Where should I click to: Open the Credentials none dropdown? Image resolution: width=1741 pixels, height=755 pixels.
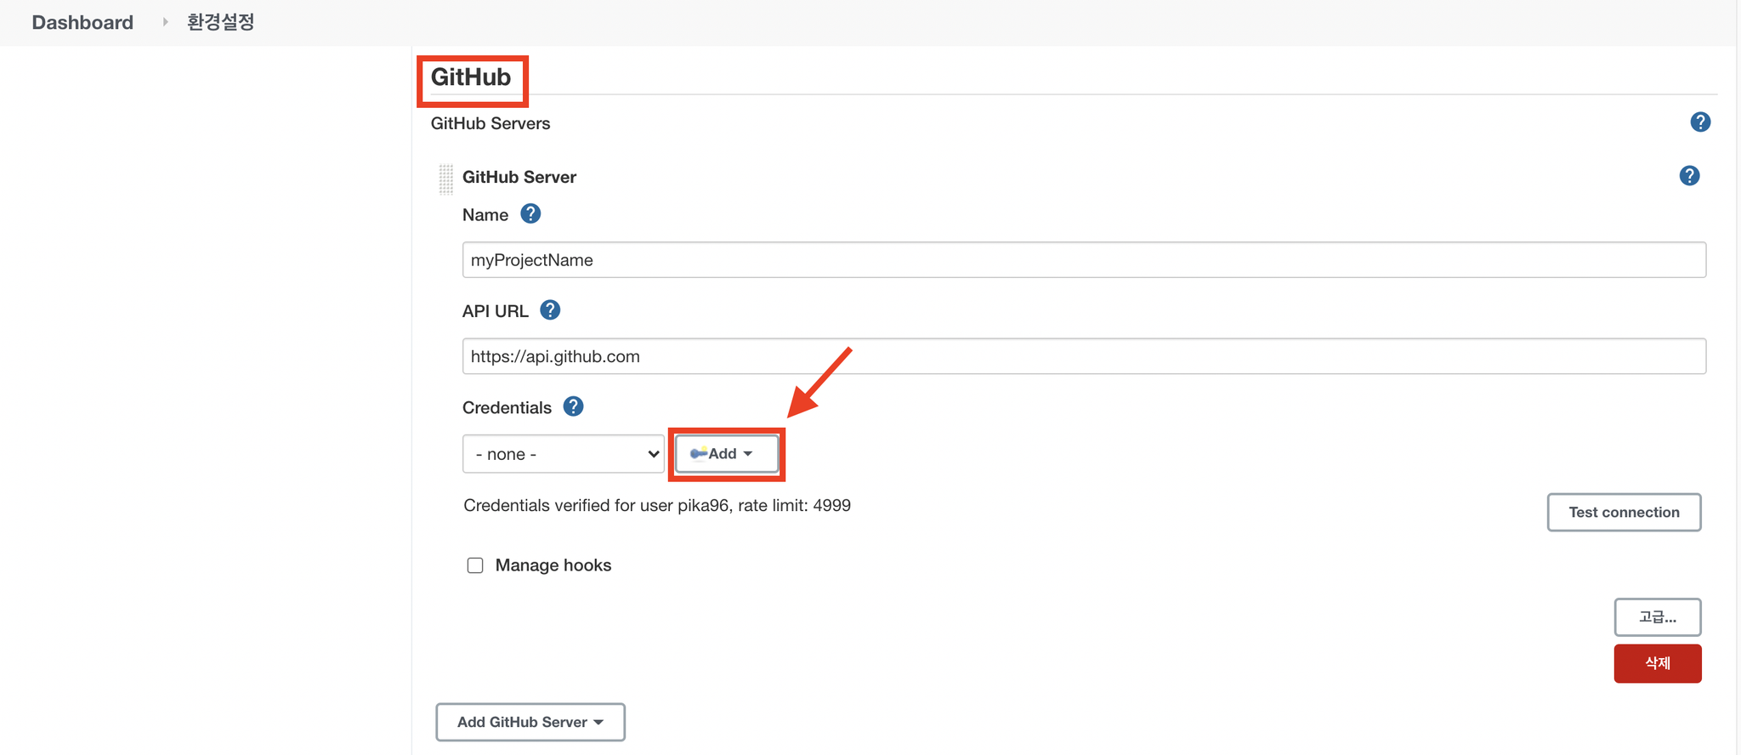coord(564,454)
